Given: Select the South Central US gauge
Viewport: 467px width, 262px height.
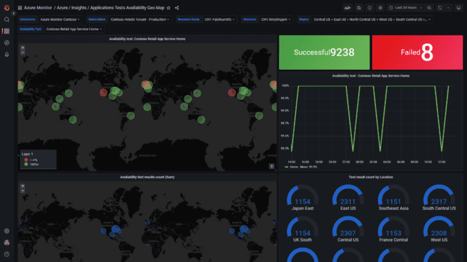Looking at the screenshot, I should click(x=439, y=198).
